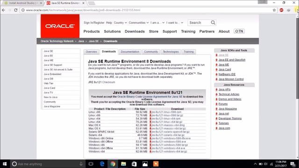Open the Store menu

pyautogui.click(x=154, y=31)
